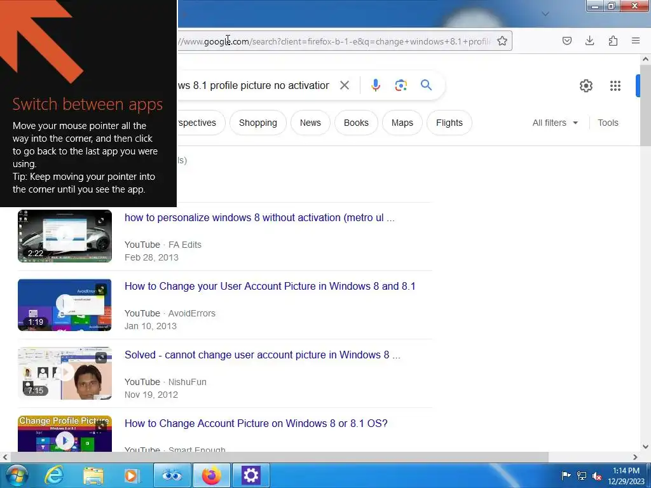
Task: Open the list all tabs chevron
Action: point(545,14)
